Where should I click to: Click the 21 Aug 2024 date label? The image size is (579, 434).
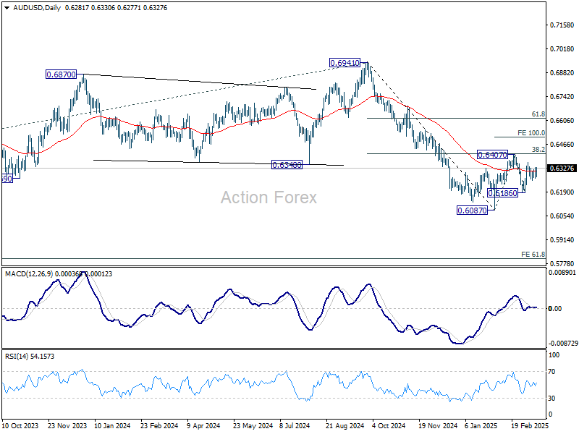click(x=345, y=425)
